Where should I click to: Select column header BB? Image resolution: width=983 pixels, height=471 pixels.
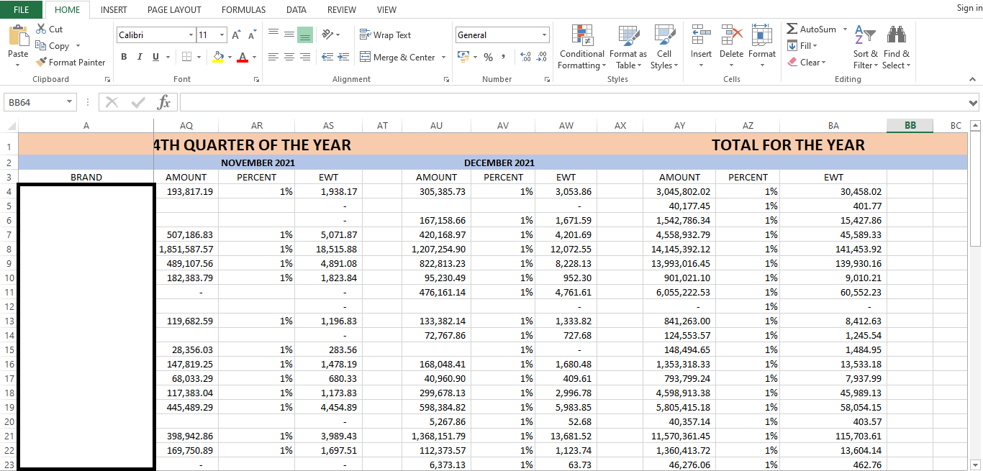point(910,126)
